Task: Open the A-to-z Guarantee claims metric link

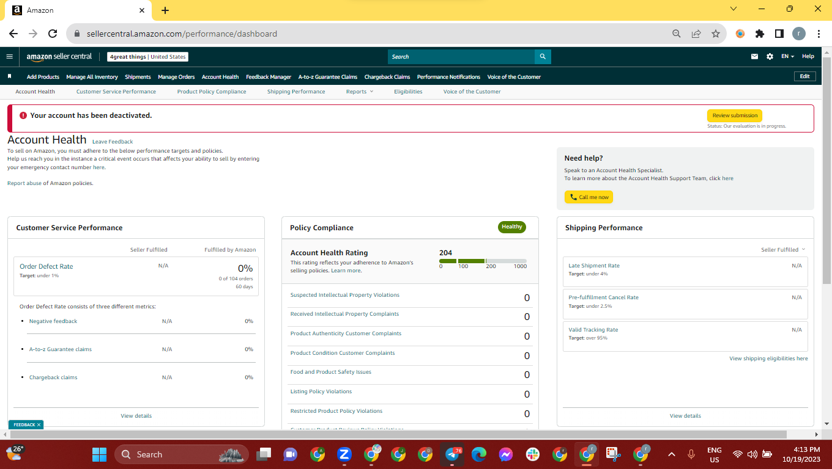Action: click(61, 349)
